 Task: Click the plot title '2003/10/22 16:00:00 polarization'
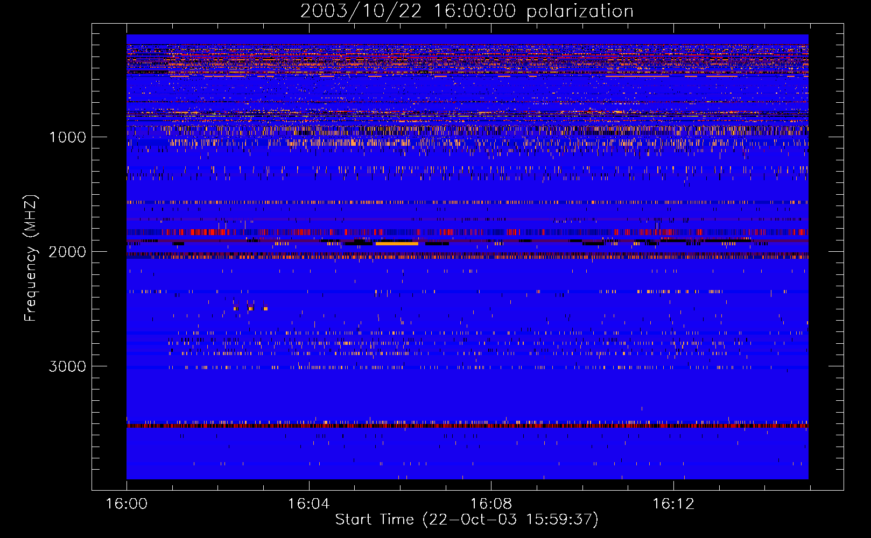pos(467,11)
